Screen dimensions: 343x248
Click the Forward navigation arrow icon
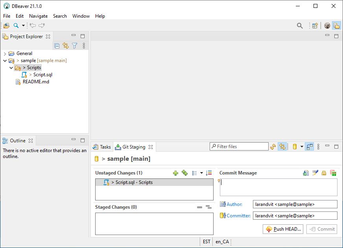pos(42,25)
